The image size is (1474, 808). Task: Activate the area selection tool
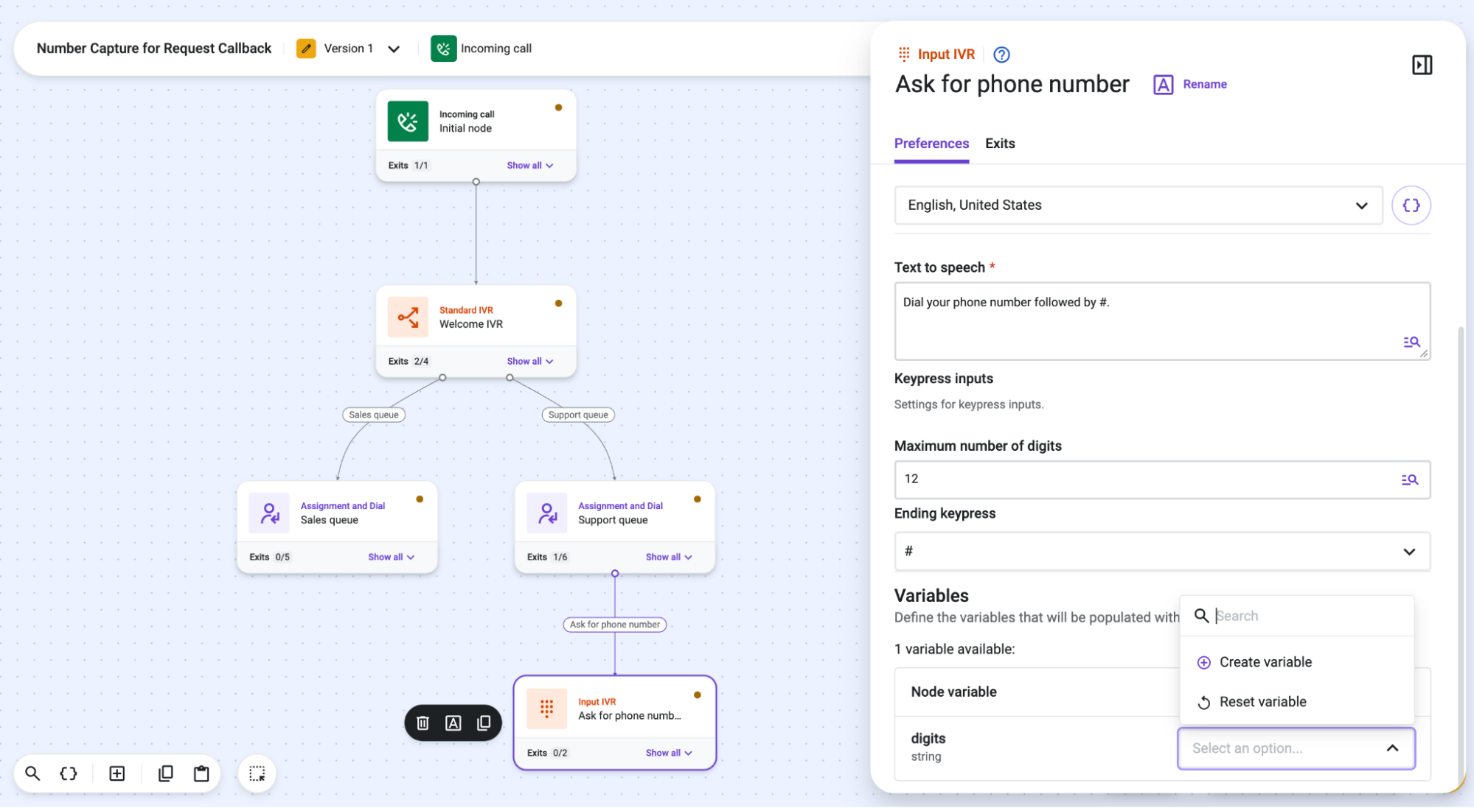pyautogui.click(x=257, y=773)
